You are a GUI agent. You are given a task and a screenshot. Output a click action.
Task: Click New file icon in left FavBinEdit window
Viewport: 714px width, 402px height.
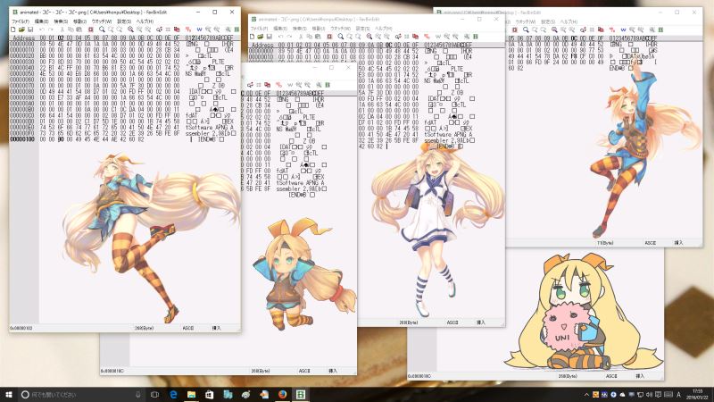[12, 29]
